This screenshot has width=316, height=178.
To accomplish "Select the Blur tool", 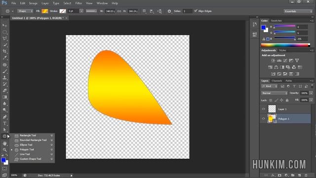I will pyautogui.click(x=4, y=103).
